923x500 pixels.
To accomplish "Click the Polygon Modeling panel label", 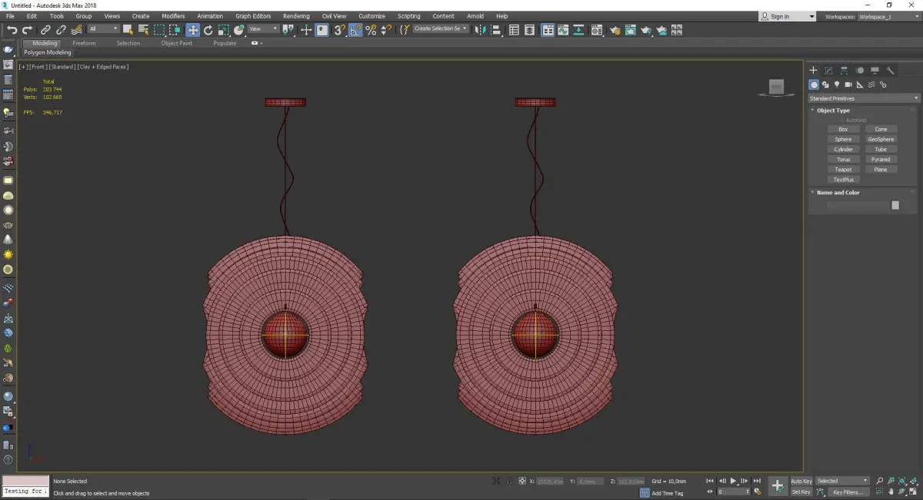I will [47, 53].
